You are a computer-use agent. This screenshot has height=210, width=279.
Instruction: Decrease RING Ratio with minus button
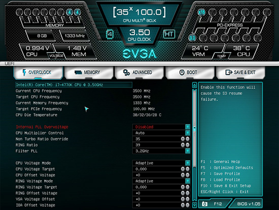[187, 145]
